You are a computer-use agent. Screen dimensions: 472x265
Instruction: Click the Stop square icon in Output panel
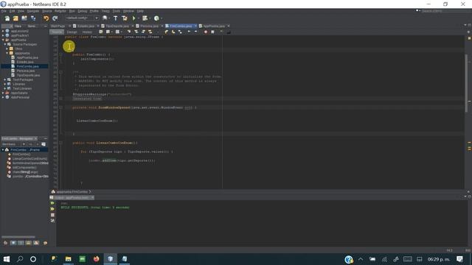[52, 215]
